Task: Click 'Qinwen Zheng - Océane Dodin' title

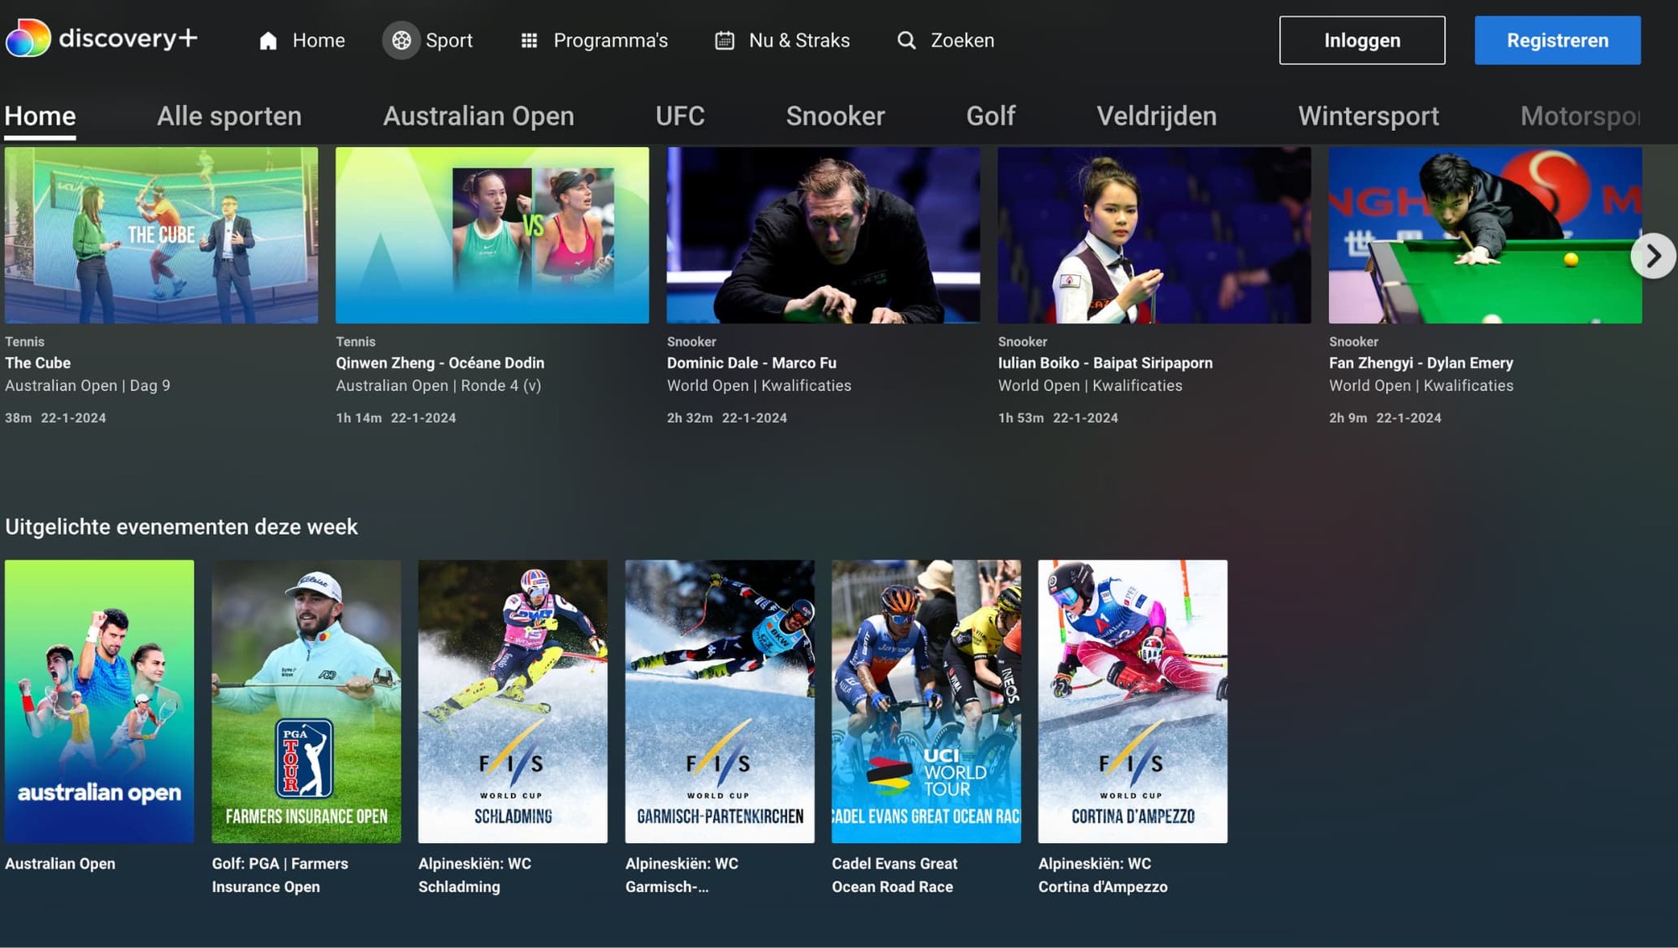Action: pyautogui.click(x=440, y=363)
